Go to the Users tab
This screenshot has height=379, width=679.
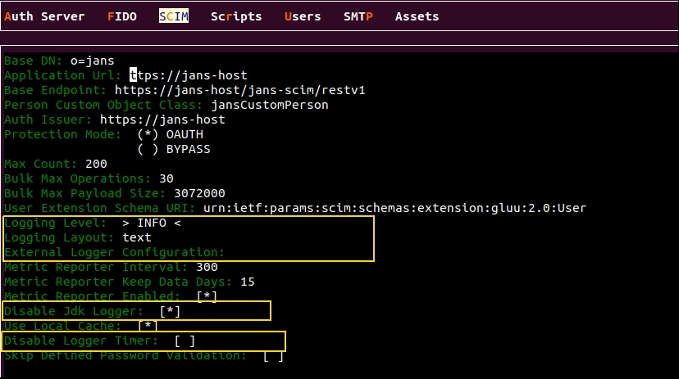pos(303,16)
